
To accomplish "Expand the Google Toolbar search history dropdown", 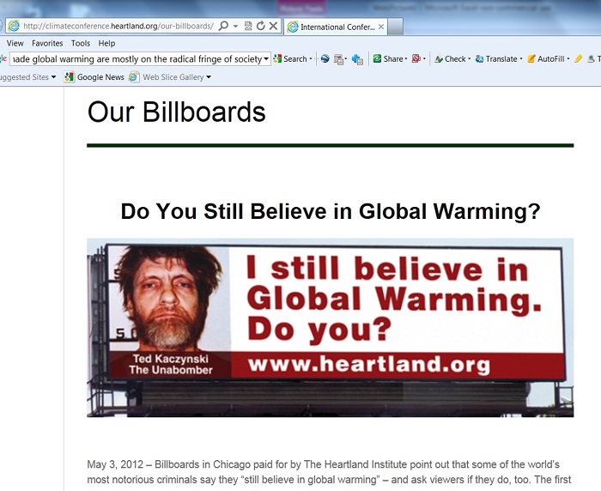I will (x=266, y=59).
